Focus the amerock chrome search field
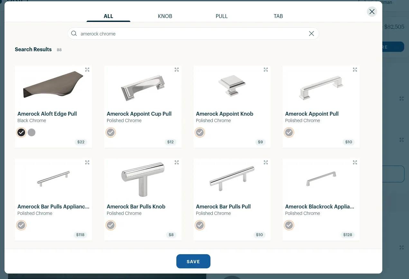The width and height of the screenshot is (409, 279). [x=193, y=34]
